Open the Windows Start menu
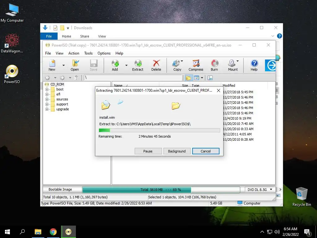 click(x=7, y=232)
